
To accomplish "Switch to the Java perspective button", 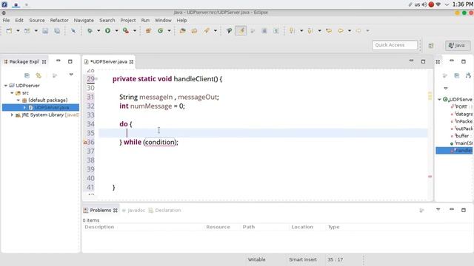I will tap(458, 45).
